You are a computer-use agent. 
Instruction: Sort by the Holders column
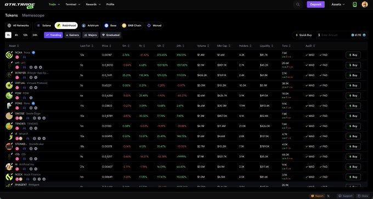245,46
